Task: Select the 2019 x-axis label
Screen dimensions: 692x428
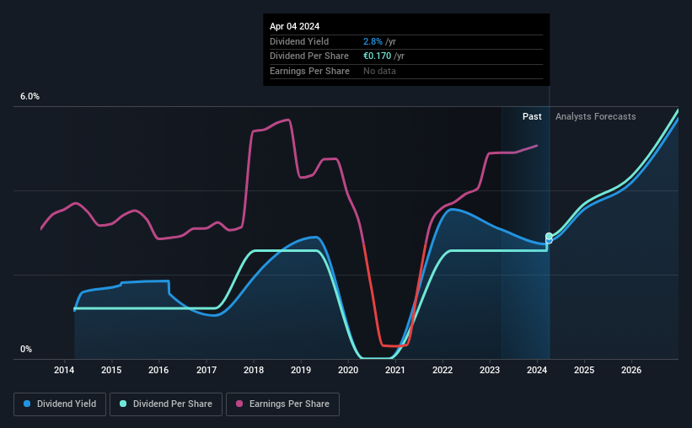Action: click(301, 370)
